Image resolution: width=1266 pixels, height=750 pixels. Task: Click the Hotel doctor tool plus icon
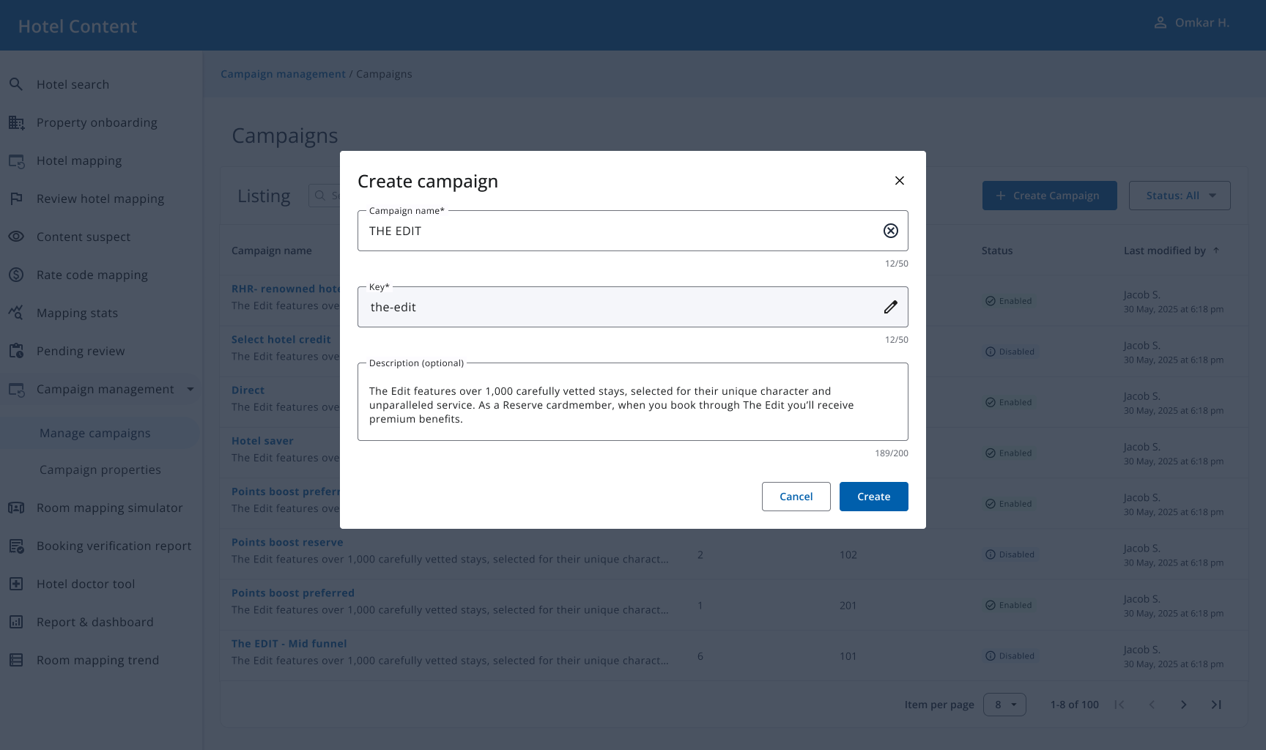(x=16, y=584)
